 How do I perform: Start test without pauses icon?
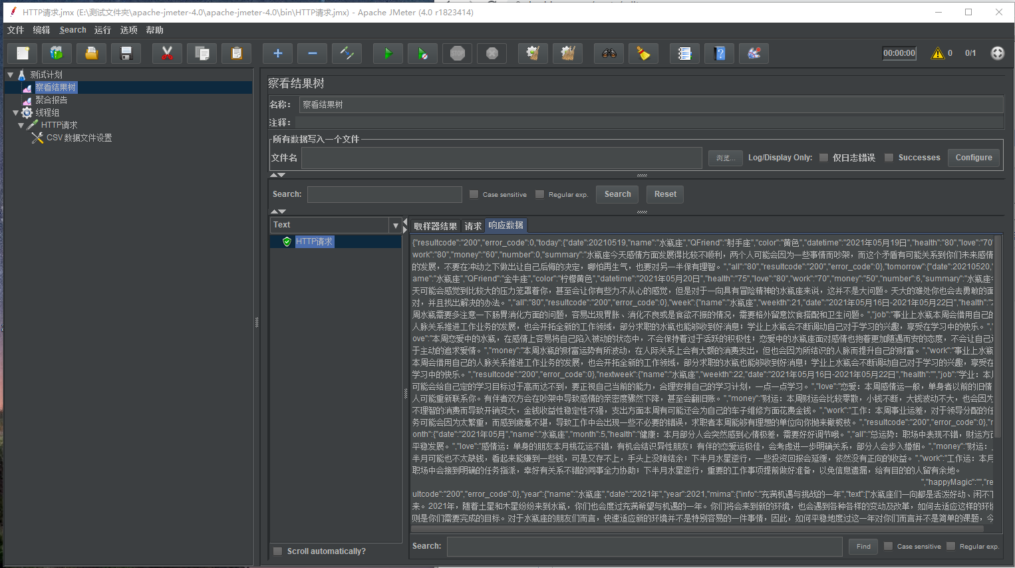(423, 53)
